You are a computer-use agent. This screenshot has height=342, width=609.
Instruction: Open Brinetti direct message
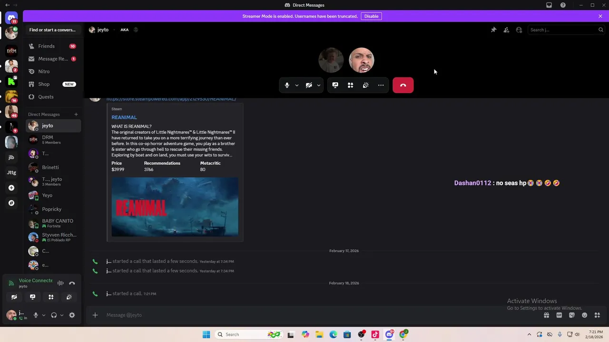(53, 167)
